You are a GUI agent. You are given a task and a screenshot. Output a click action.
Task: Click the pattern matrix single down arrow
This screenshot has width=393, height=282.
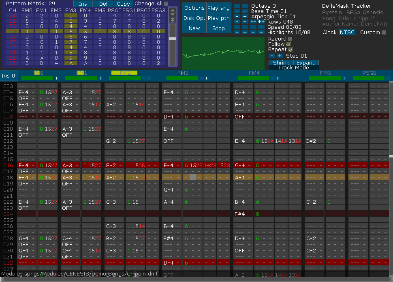pyautogui.click(x=173, y=15)
